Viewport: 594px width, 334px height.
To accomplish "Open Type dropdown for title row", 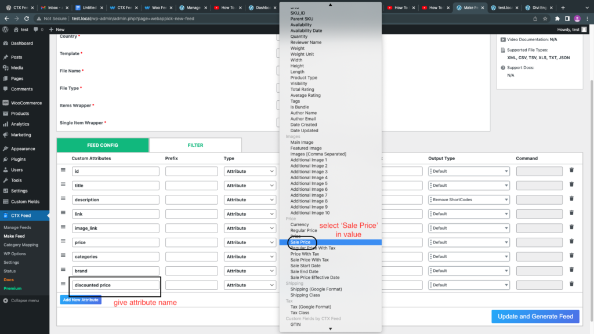I will (x=249, y=186).
